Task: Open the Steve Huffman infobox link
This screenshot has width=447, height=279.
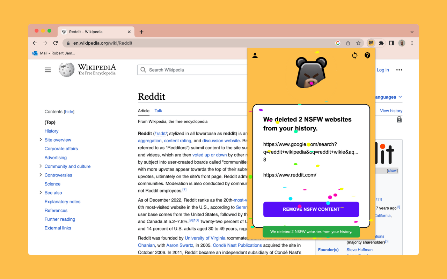Action: click(x=359, y=250)
